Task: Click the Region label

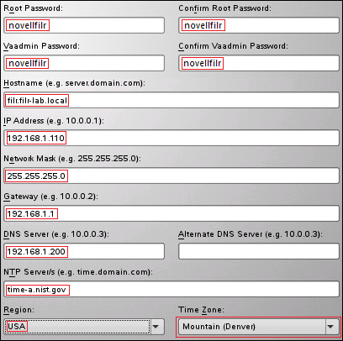Action: click(18, 310)
